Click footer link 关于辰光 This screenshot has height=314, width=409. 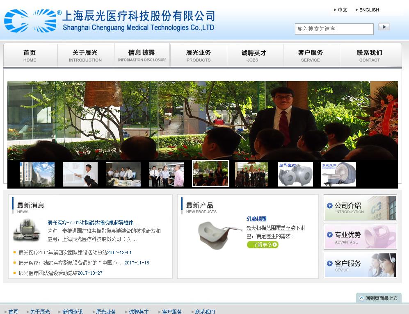tap(40, 312)
